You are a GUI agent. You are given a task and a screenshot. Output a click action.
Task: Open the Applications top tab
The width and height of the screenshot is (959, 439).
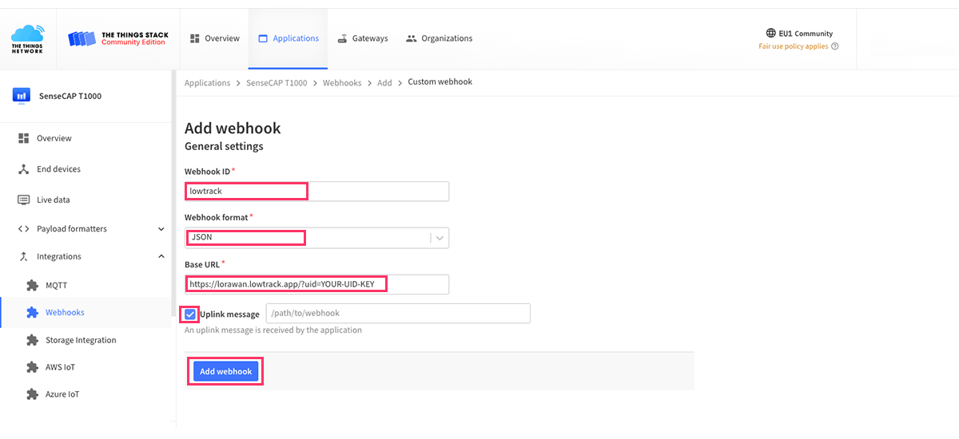288,38
